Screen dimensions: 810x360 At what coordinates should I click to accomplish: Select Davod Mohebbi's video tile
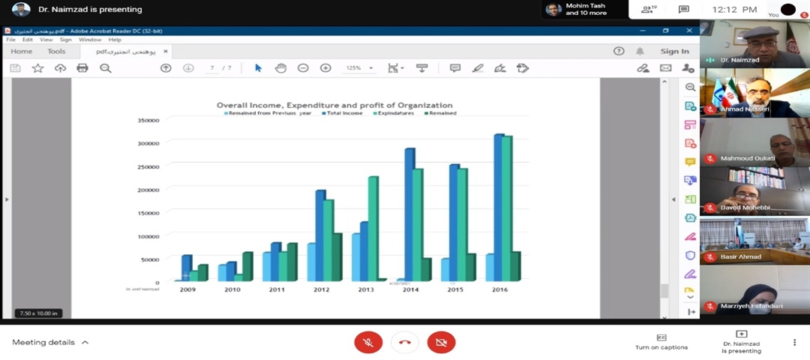click(x=754, y=191)
